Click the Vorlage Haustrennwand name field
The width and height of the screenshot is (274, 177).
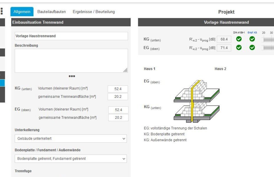coord(71,36)
